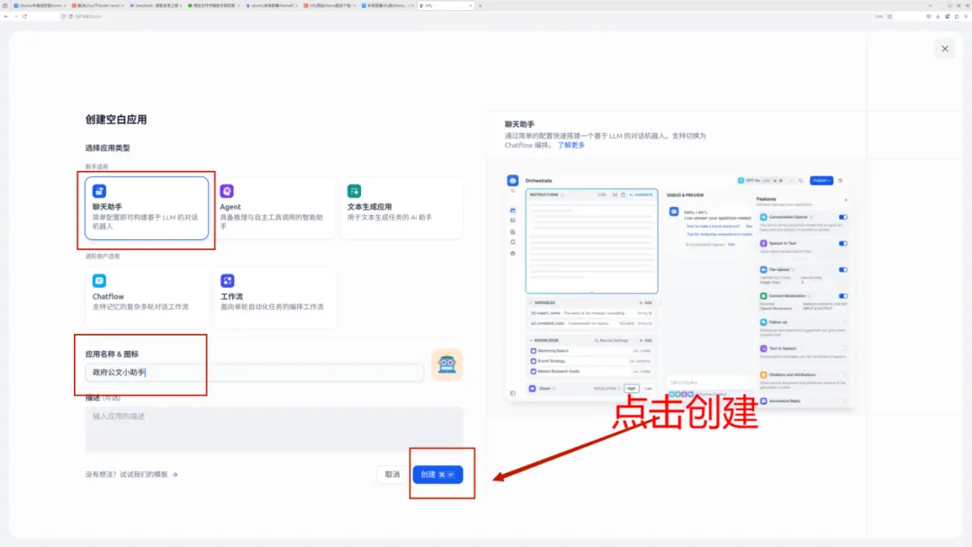
Task: Bookmark page with the star icon
Action: (x=889, y=17)
